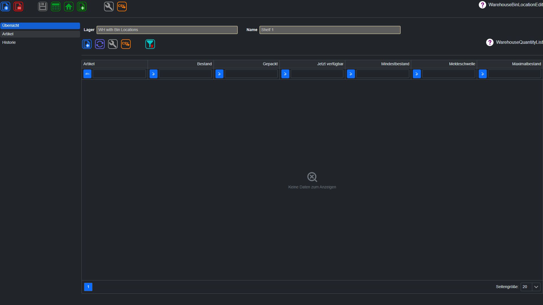Viewport: 543px width, 305px height.
Task: Switch to the Artikel sidebar tab
Action: point(40,34)
